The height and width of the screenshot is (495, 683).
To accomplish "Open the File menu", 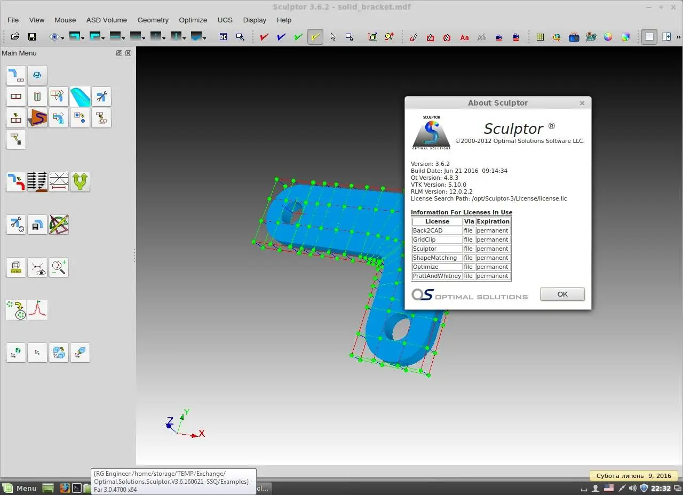I will coord(13,20).
